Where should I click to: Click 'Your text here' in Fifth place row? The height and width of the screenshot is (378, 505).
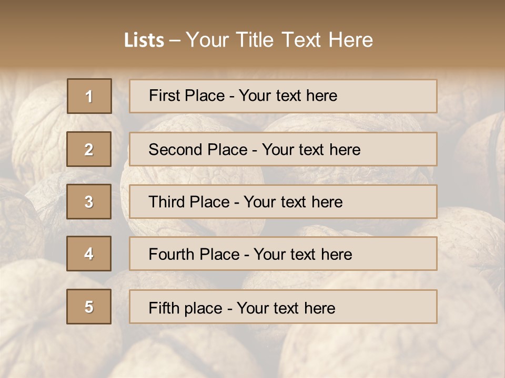coord(286,308)
